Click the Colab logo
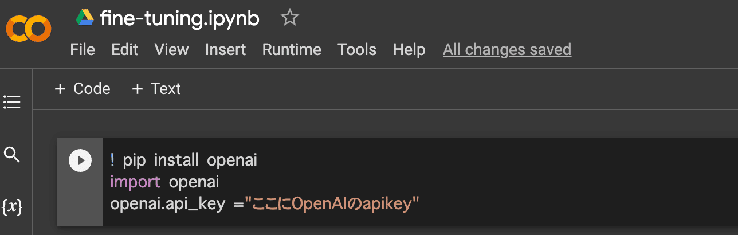 click(x=29, y=29)
